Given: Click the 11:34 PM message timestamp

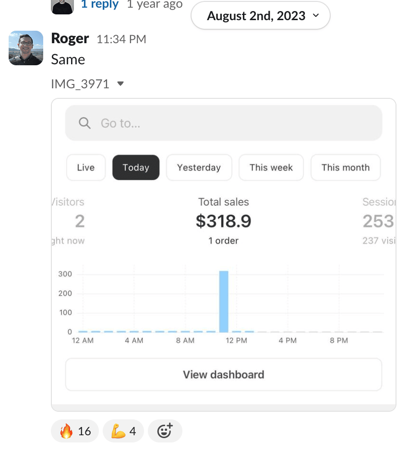Looking at the screenshot, I should click(121, 39).
